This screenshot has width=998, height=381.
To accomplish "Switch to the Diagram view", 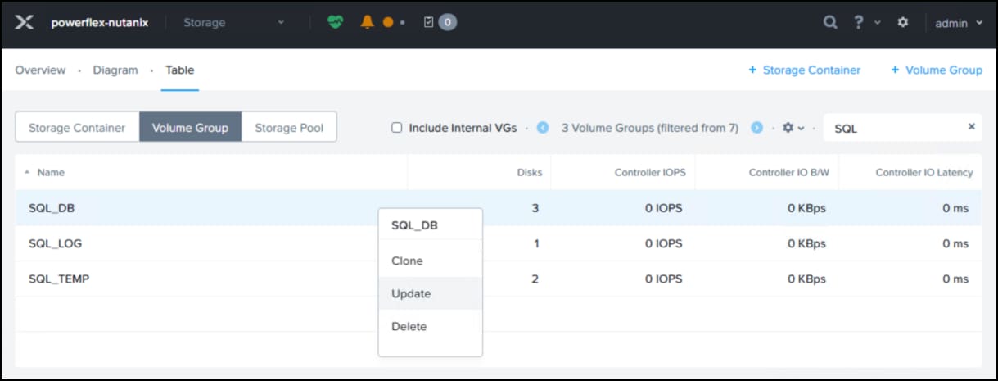I will (x=115, y=70).
